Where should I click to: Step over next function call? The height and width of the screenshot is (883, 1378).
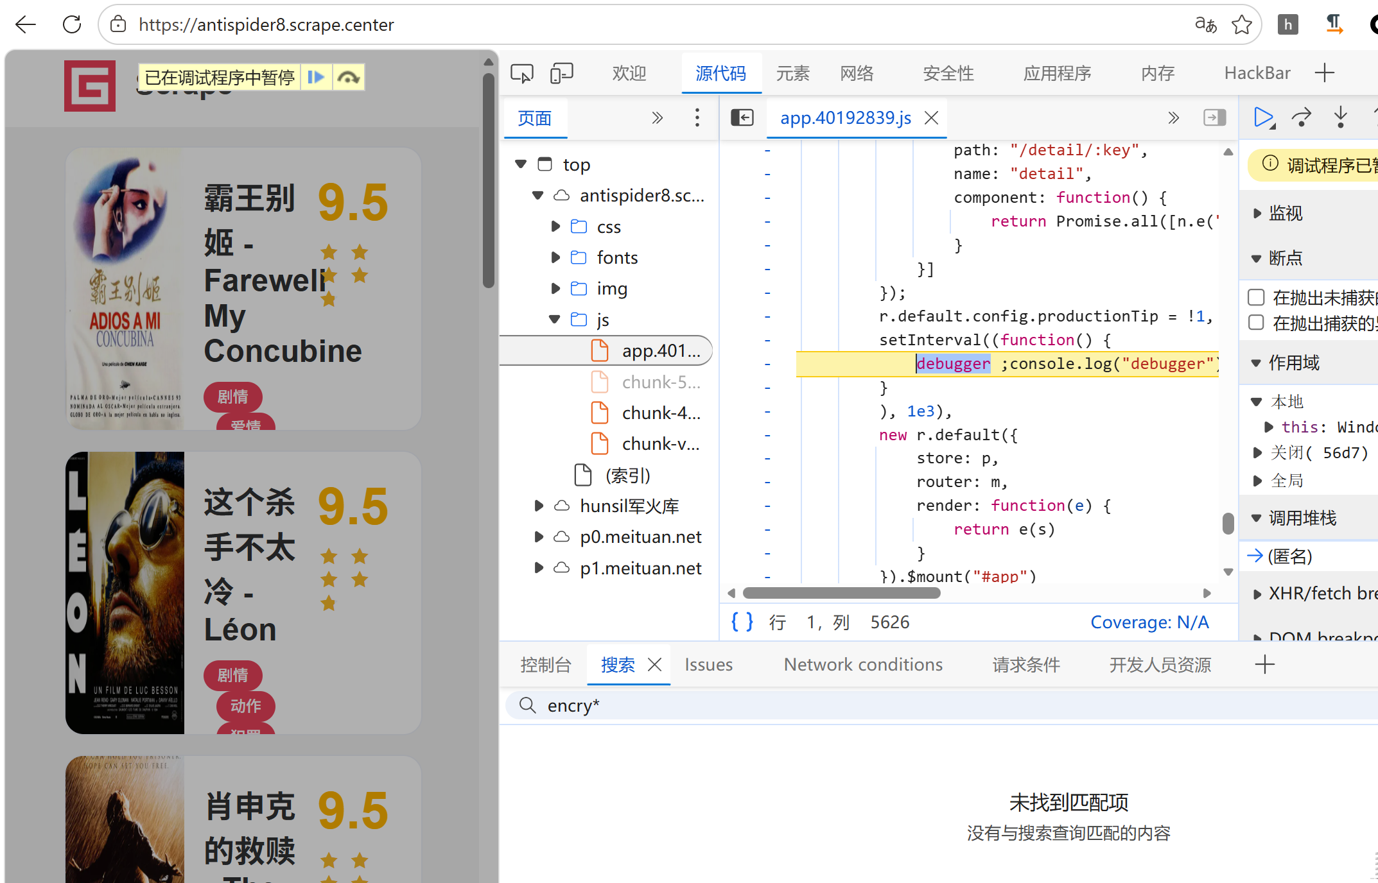1302,117
